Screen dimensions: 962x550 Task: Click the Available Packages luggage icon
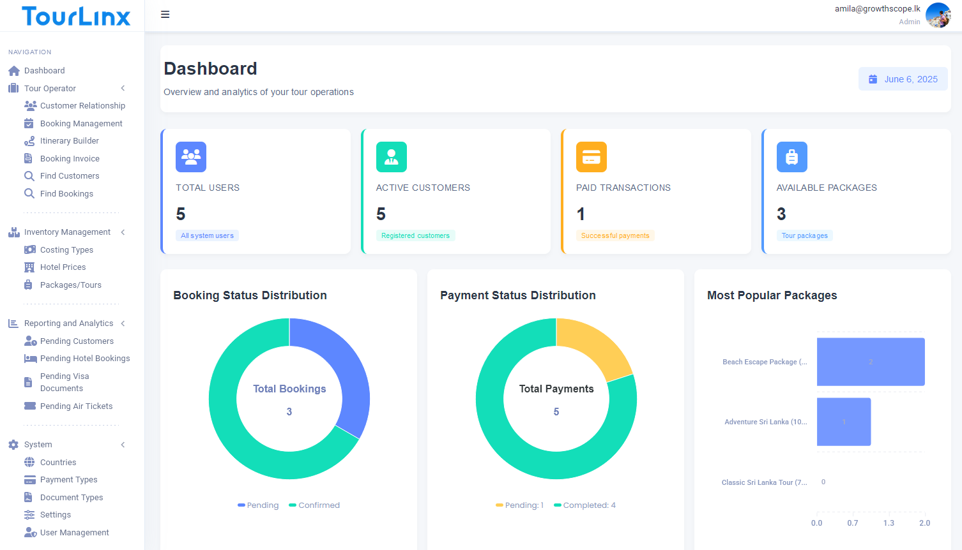pyautogui.click(x=791, y=157)
